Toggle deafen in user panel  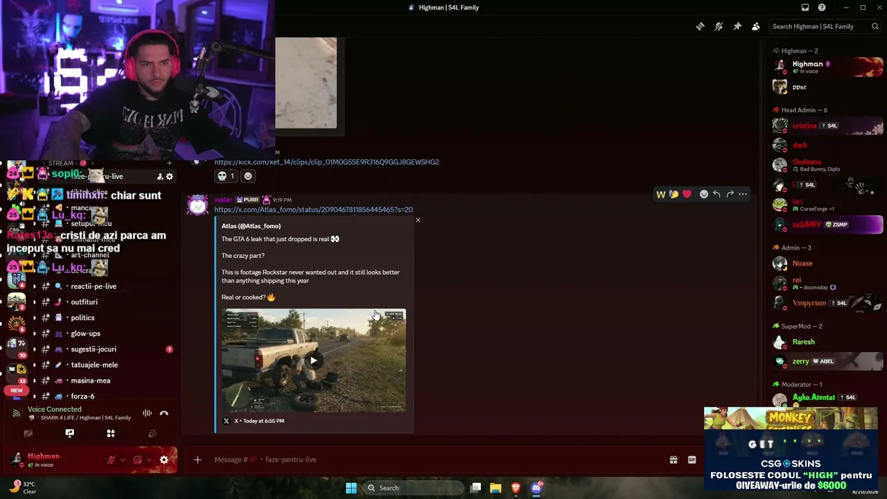(x=137, y=460)
